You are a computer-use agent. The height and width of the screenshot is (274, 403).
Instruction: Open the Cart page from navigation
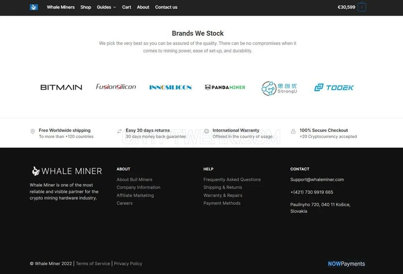(127, 7)
